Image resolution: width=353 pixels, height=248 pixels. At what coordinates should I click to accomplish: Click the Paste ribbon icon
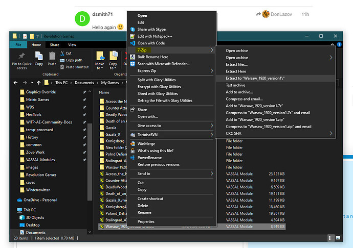(52, 56)
